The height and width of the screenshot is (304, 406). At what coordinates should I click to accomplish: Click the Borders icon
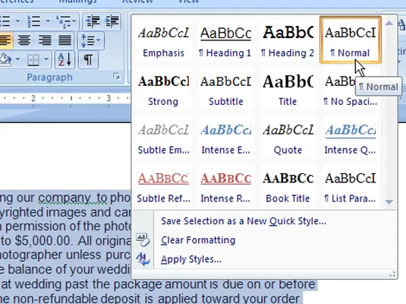coord(33,59)
